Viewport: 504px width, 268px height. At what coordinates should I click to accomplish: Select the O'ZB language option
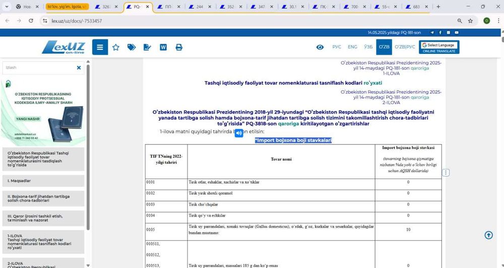coord(384,47)
